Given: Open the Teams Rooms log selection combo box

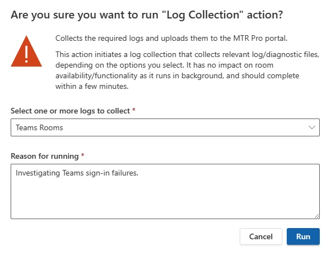Looking at the screenshot, I should point(165,127).
